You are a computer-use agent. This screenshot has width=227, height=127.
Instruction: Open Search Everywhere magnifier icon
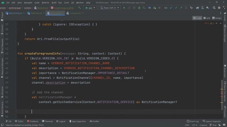click(214, 8)
